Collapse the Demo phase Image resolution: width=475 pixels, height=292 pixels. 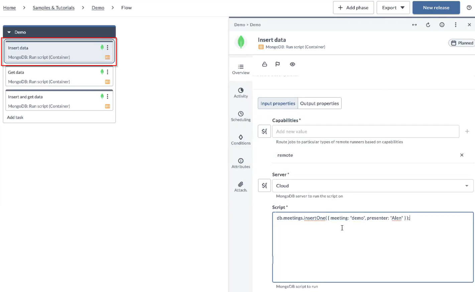coord(9,32)
